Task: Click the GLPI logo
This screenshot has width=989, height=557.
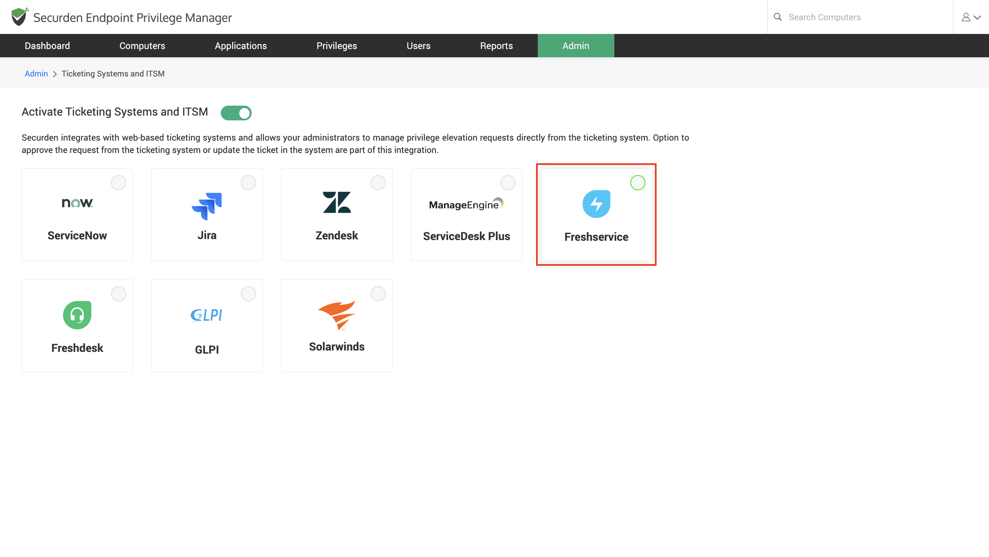Action: pyautogui.click(x=207, y=315)
